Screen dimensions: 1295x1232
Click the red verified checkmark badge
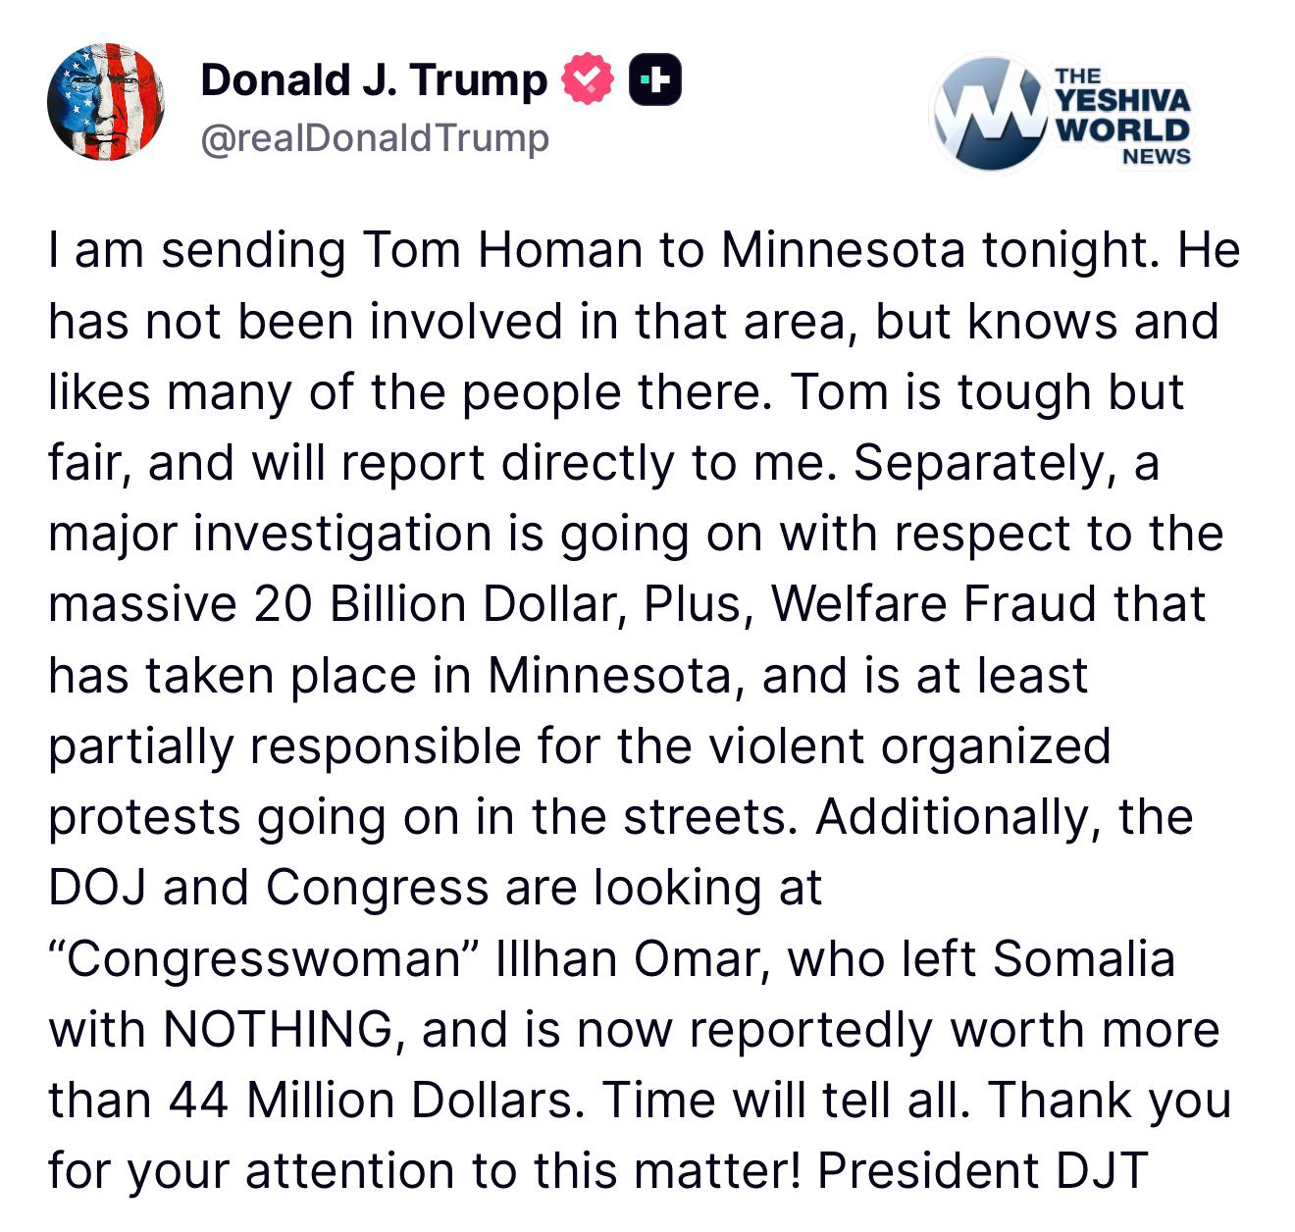pos(587,81)
